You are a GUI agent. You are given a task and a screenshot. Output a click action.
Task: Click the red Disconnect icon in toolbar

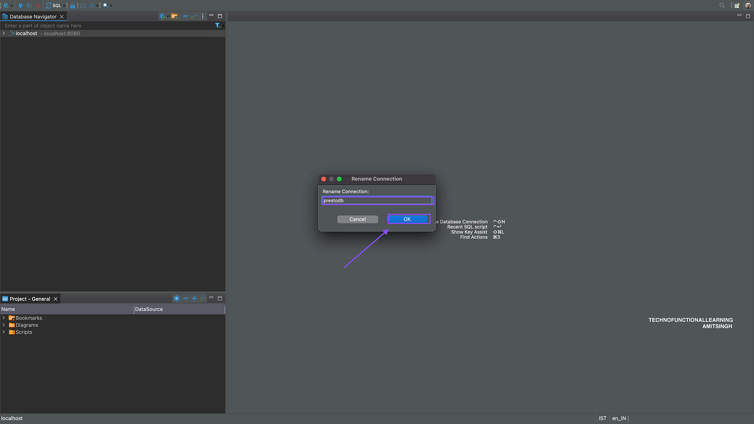point(38,6)
